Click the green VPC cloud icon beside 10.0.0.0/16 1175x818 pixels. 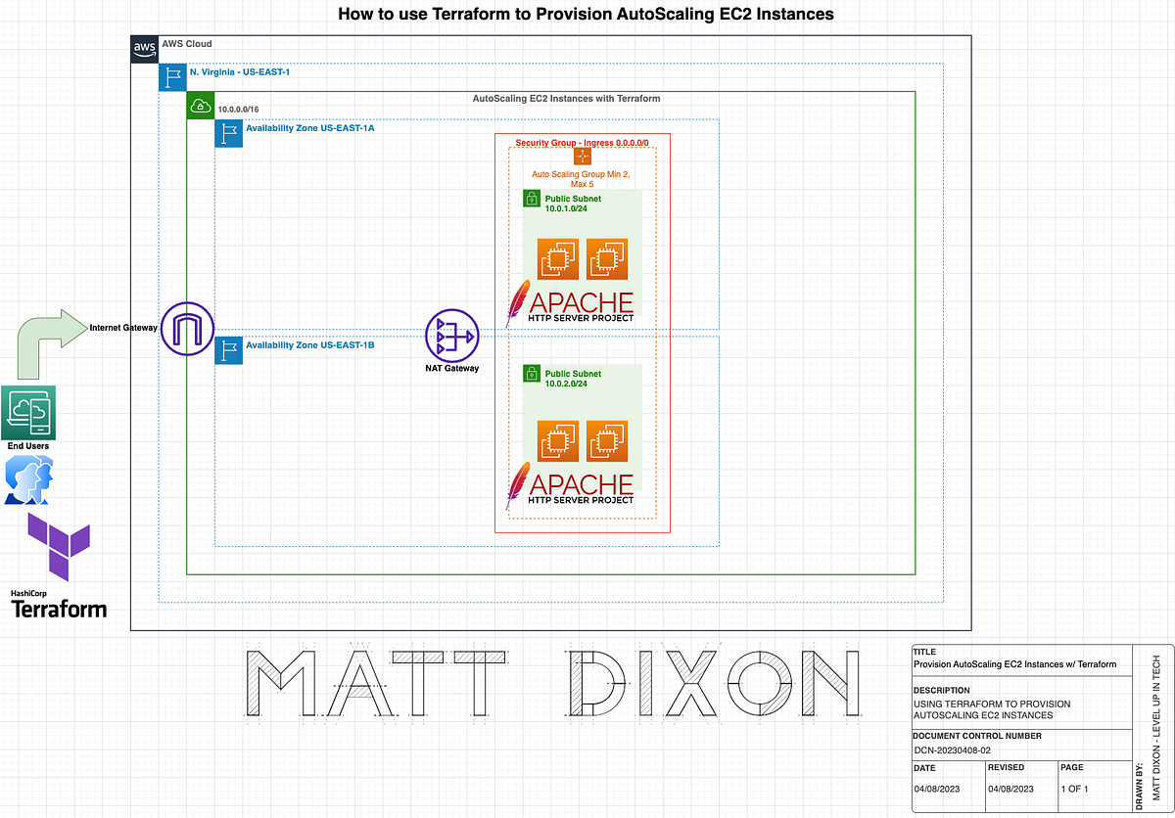pos(200,104)
